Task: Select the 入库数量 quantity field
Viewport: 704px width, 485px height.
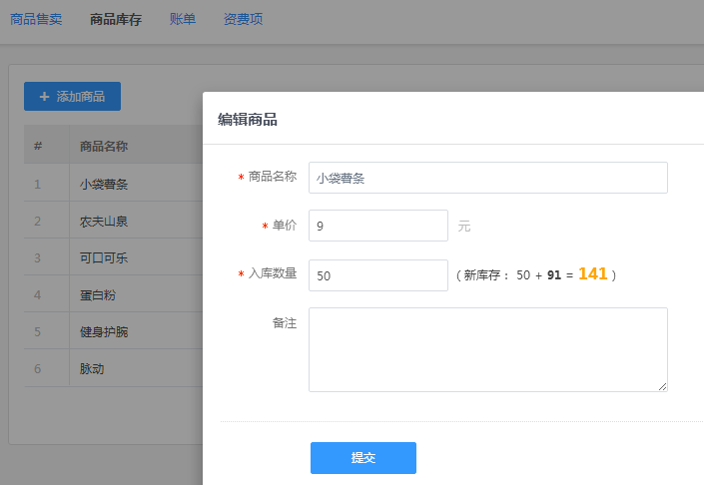Action: pyautogui.click(x=377, y=275)
